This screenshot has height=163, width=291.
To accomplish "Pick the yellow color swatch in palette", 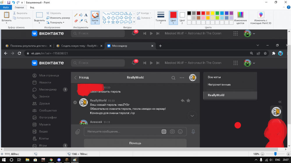I will click(x=212, y=13).
